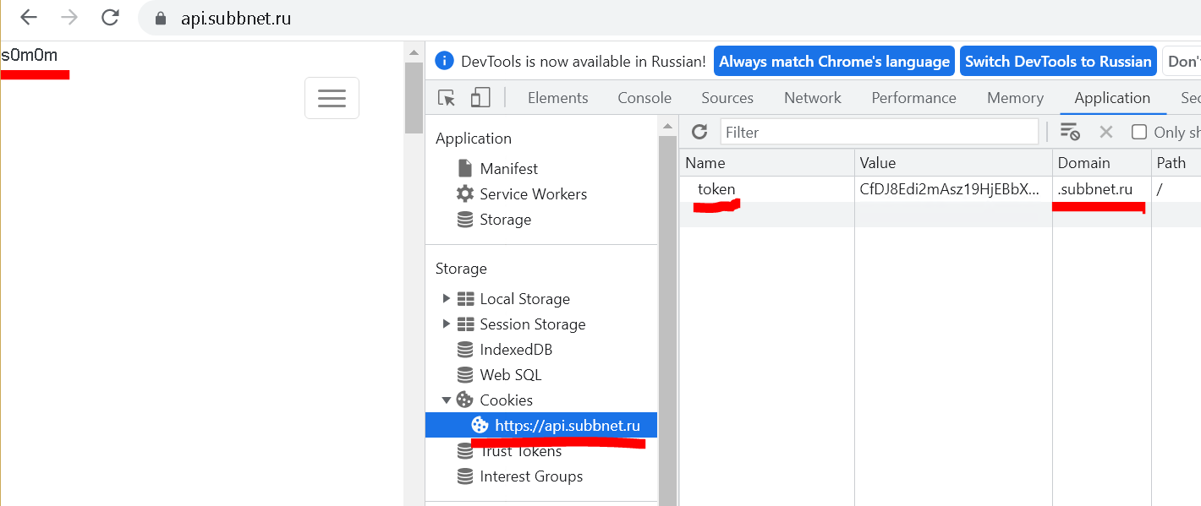Activate the inspect element picker icon
The height and width of the screenshot is (506, 1201).
click(x=447, y=98)
